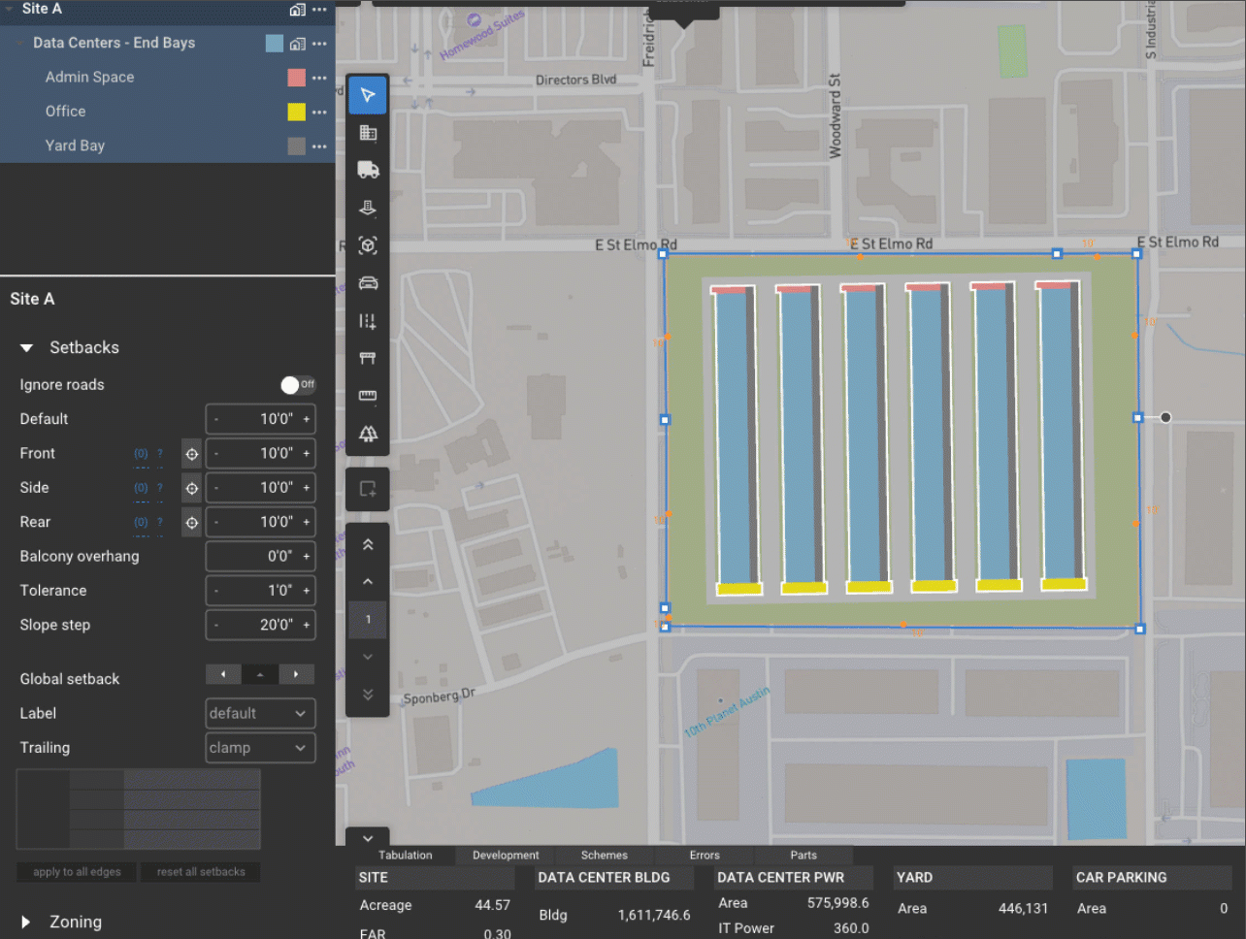Select the arrow pointer tool
This screenshot has width=1246, height=939.
[368, 95]
